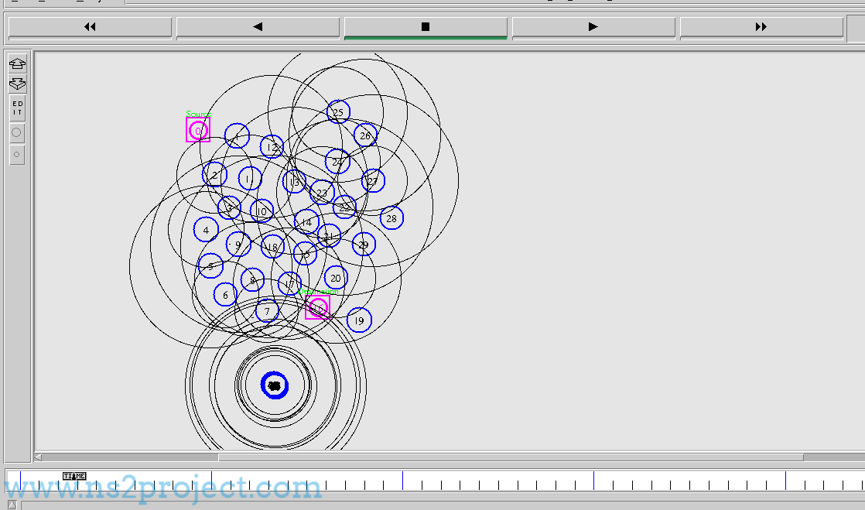865x510 pixels.
Task: Click the fast forward button
Action: tap(761, 27)
